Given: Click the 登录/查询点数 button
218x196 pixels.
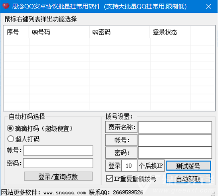Looking at the screenshot, I should [x=58, y=176].
